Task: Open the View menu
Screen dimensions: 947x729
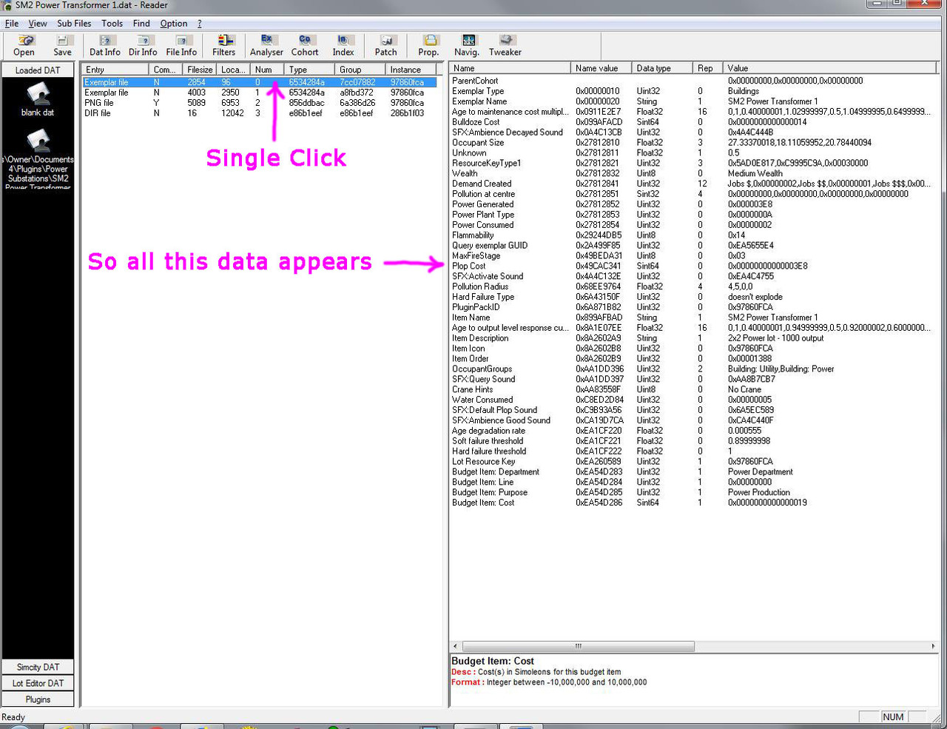Action: click(x=38, y=24)
